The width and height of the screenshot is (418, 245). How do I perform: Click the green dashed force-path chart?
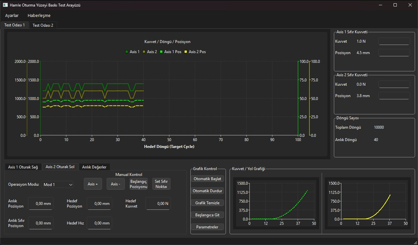coord(276,204)
